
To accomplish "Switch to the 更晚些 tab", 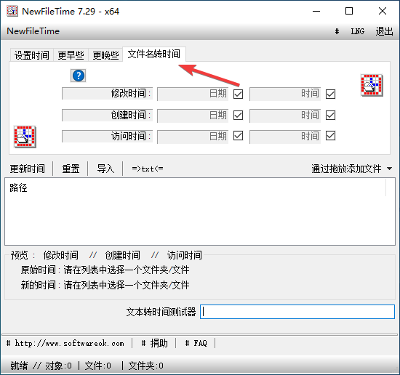I will click(x=105, y=55).
